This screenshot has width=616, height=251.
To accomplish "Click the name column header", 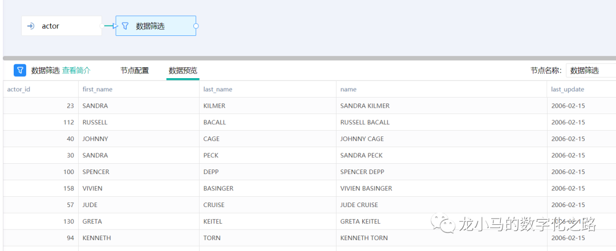I will coord(348,90).
